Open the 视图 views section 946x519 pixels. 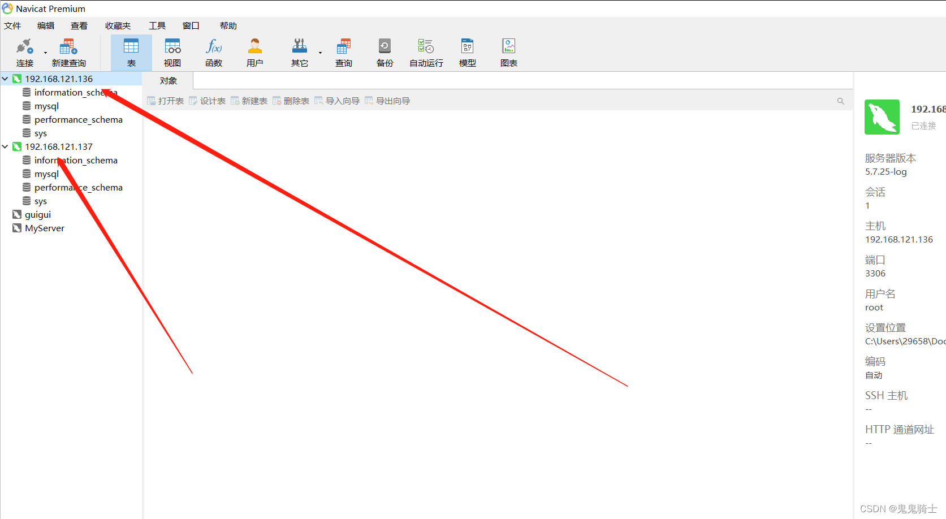click(x=172, y=53)
